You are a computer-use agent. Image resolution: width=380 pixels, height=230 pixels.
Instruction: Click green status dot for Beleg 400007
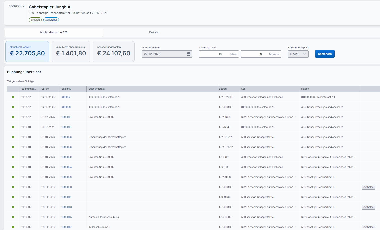[13, 97]
